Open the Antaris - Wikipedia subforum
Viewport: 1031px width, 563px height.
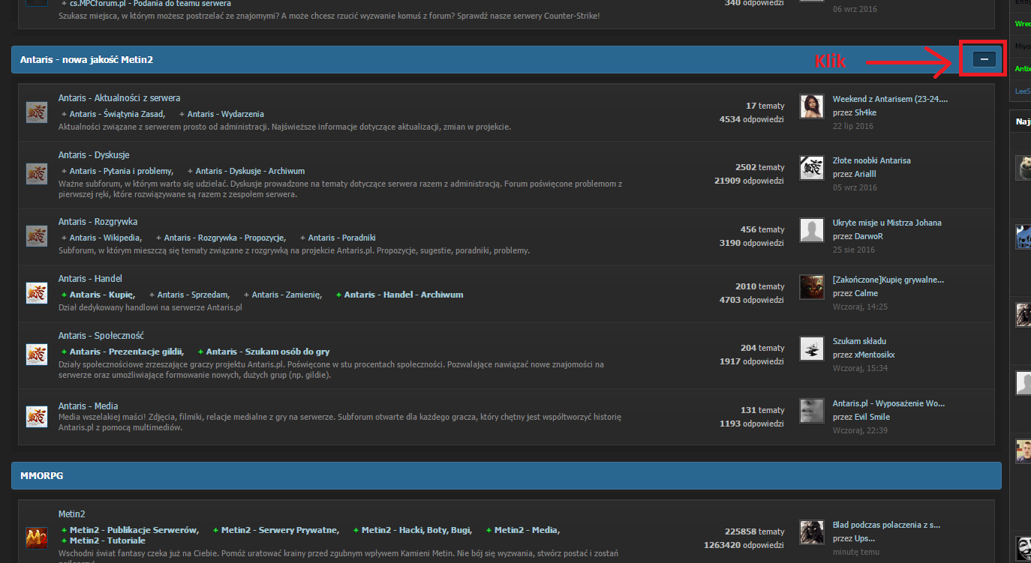tap(104, 238)
